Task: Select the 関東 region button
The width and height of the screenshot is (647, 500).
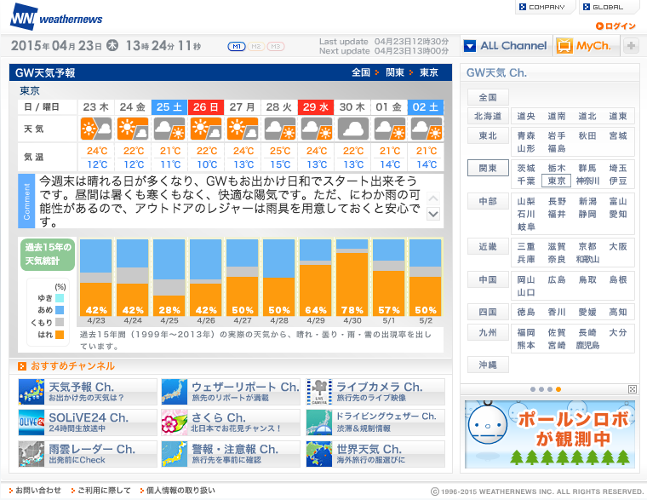Action: coord(488,168)
